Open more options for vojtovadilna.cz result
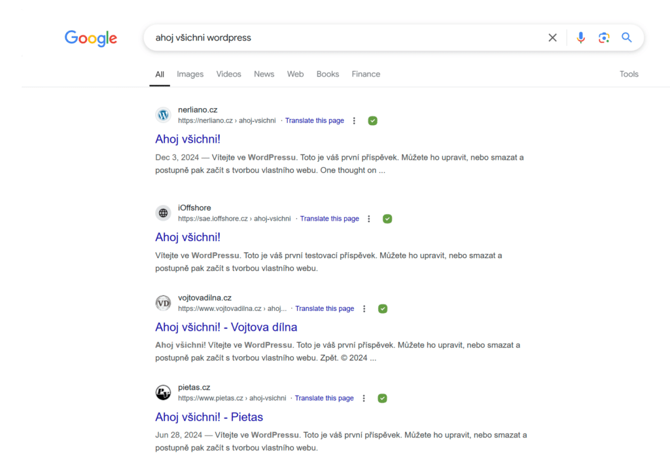This screenshot has width=670, height=459. pos(364,308)
